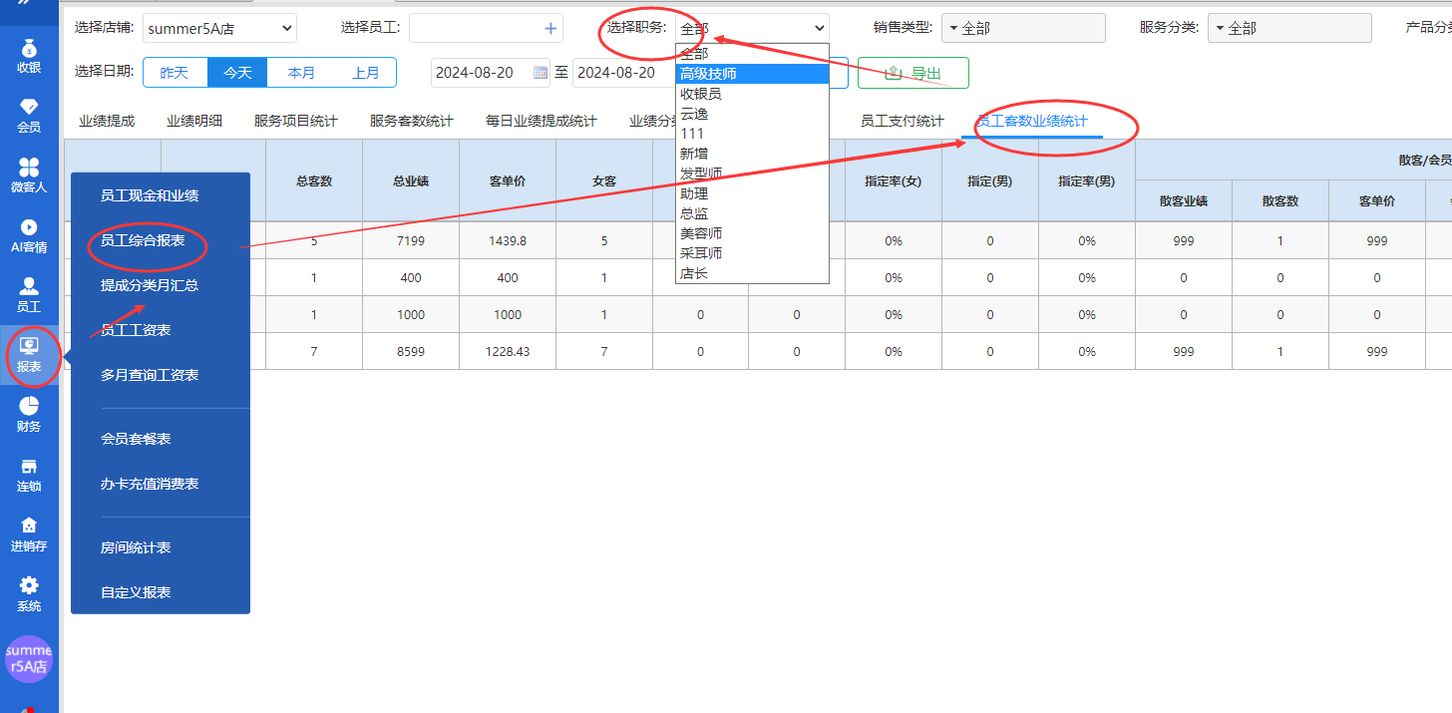Filter by 昨天 date range
The height and width of the screenshot is (713, 1452).
tap(175, 73)
